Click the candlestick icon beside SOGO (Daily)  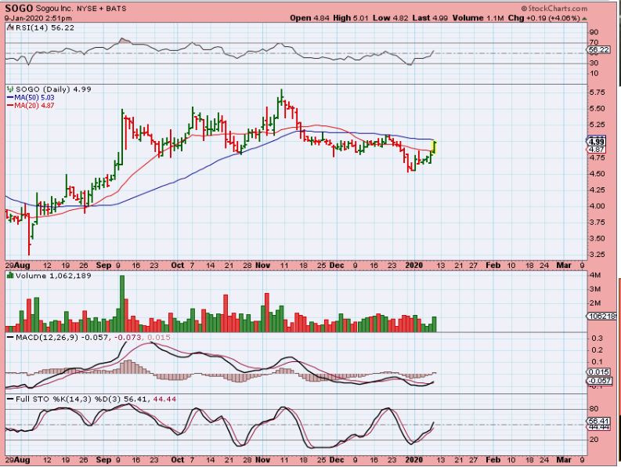(x=10, y=89)
